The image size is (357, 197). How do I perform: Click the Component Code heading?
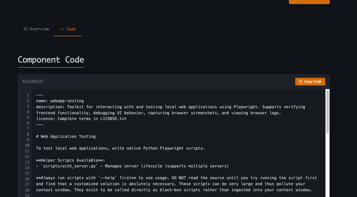pos(51,60)
